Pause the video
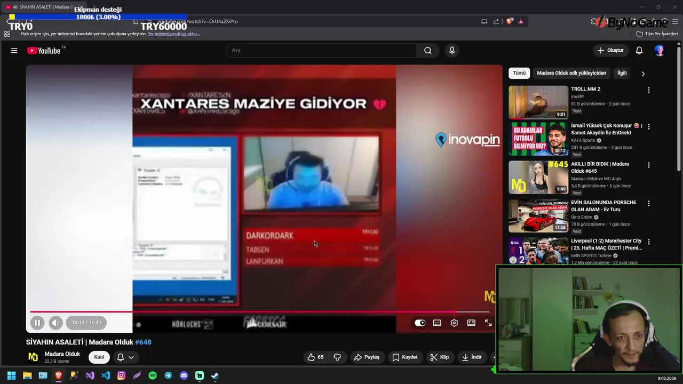 tap(37, 323)
